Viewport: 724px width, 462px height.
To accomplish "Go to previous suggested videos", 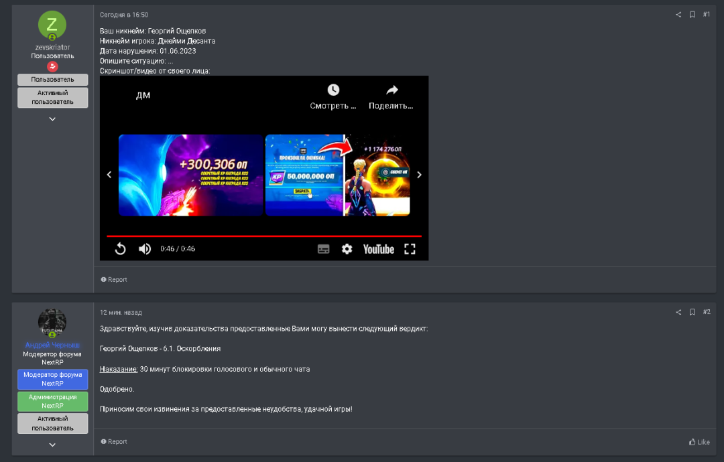I will 109,175.
